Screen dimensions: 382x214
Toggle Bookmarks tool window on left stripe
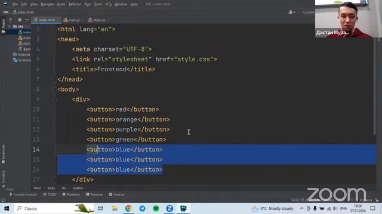coord(3,154)
